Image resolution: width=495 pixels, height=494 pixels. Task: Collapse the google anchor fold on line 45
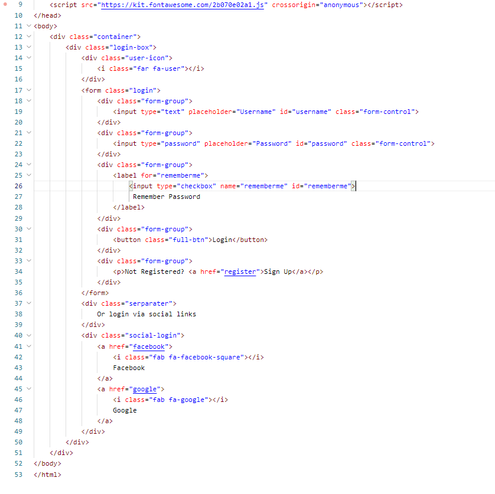coord(29,389)
